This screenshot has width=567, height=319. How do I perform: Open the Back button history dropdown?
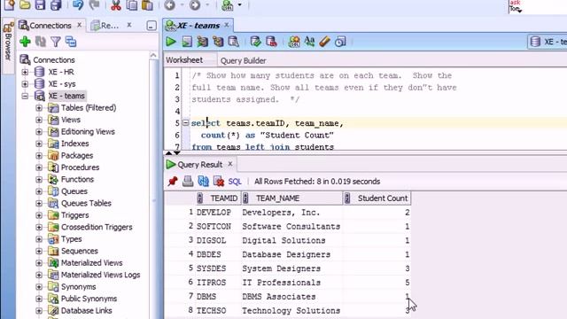point(182,5)
